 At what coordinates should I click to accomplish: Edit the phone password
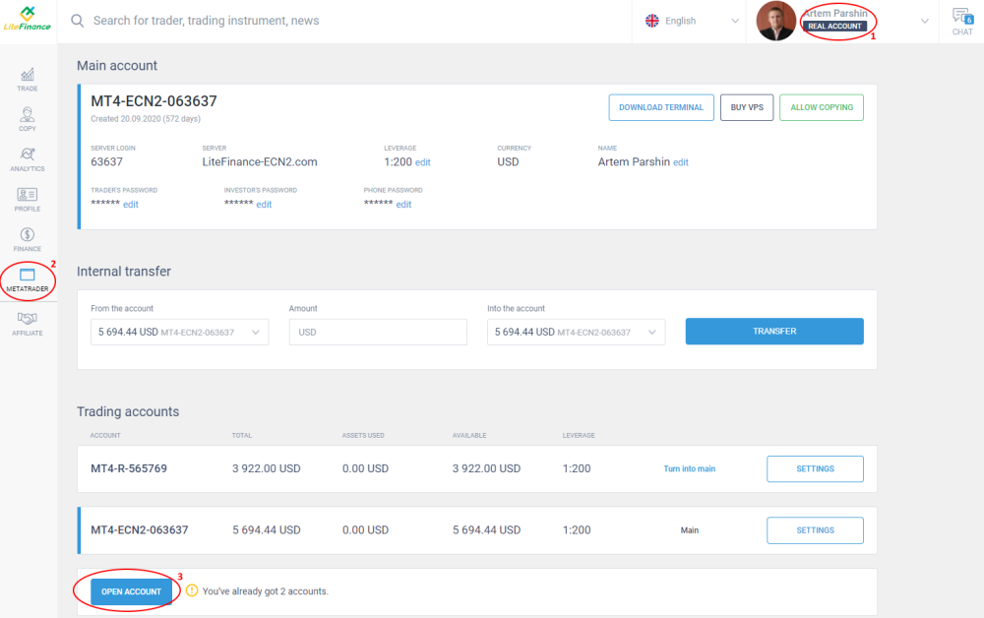point(403,205)
